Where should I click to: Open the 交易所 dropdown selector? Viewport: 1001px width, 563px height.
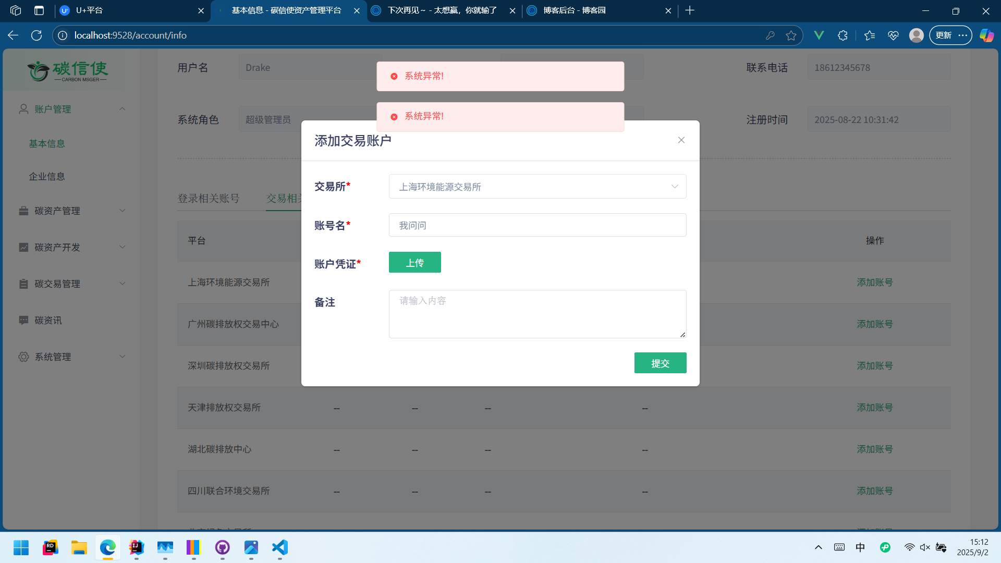coord(537,187)
